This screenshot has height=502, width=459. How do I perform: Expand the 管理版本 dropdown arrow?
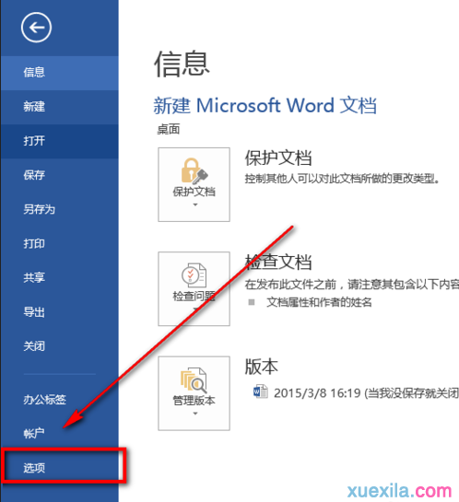pyautogui.click(x=195, y=414)
